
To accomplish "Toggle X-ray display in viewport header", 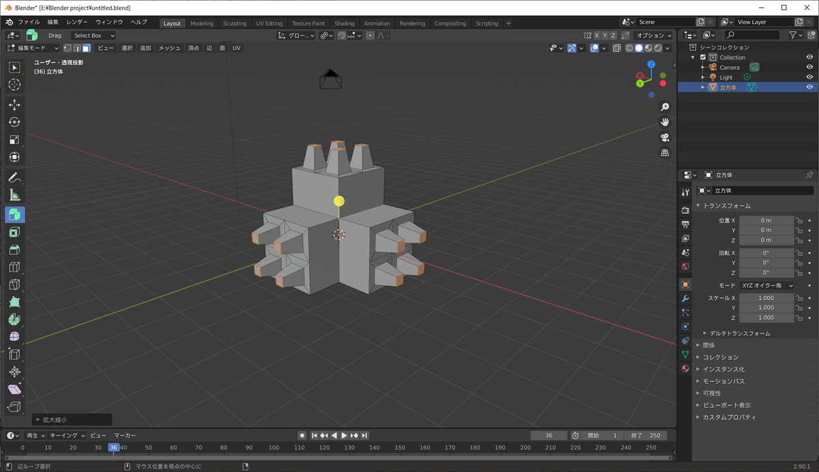I will pyautogui.click(x=617, y=48).
